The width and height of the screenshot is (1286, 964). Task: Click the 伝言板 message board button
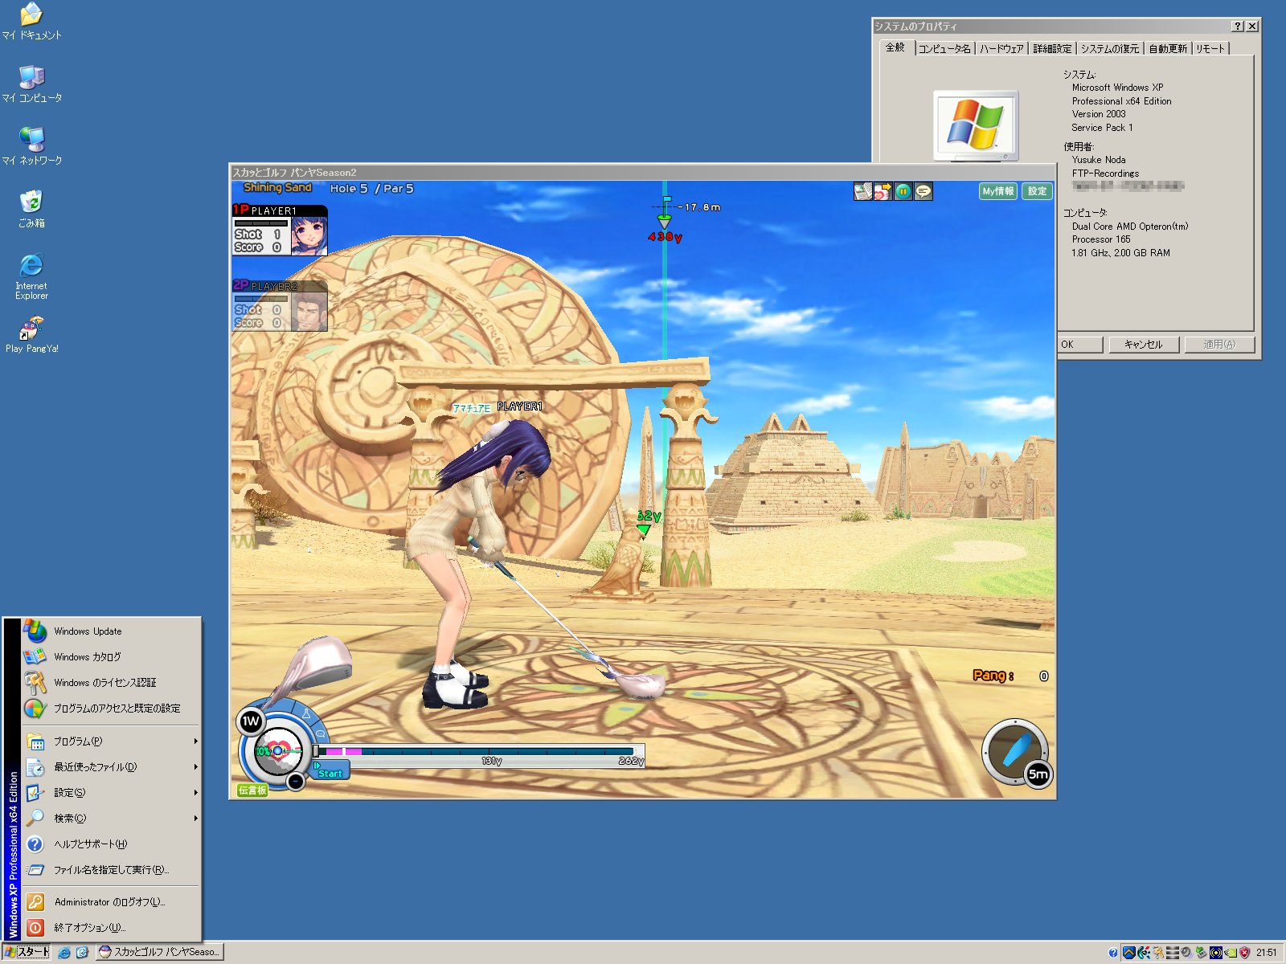click(252, 790)
